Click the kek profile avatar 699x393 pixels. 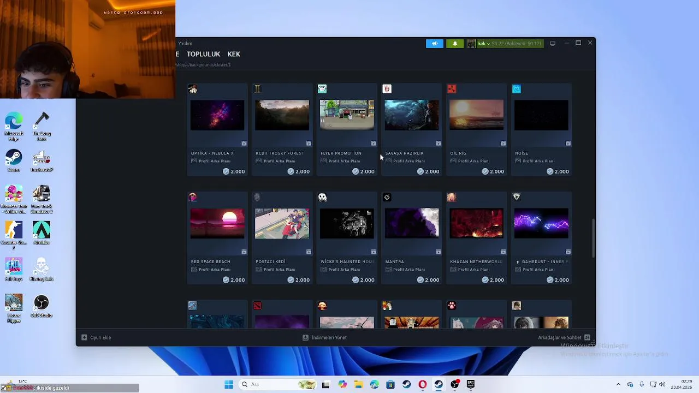471,44
